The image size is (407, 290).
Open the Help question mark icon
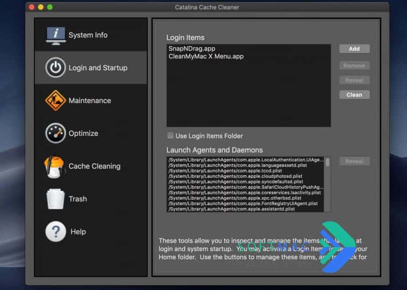pyautogui.click(x=55, y=231)
